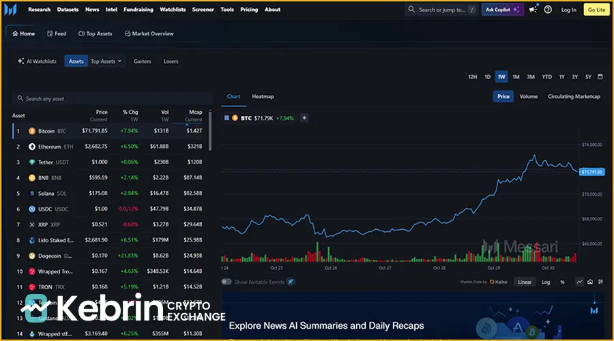
Task: Switch to the Market Overview tab
Action: pos(149,33)
